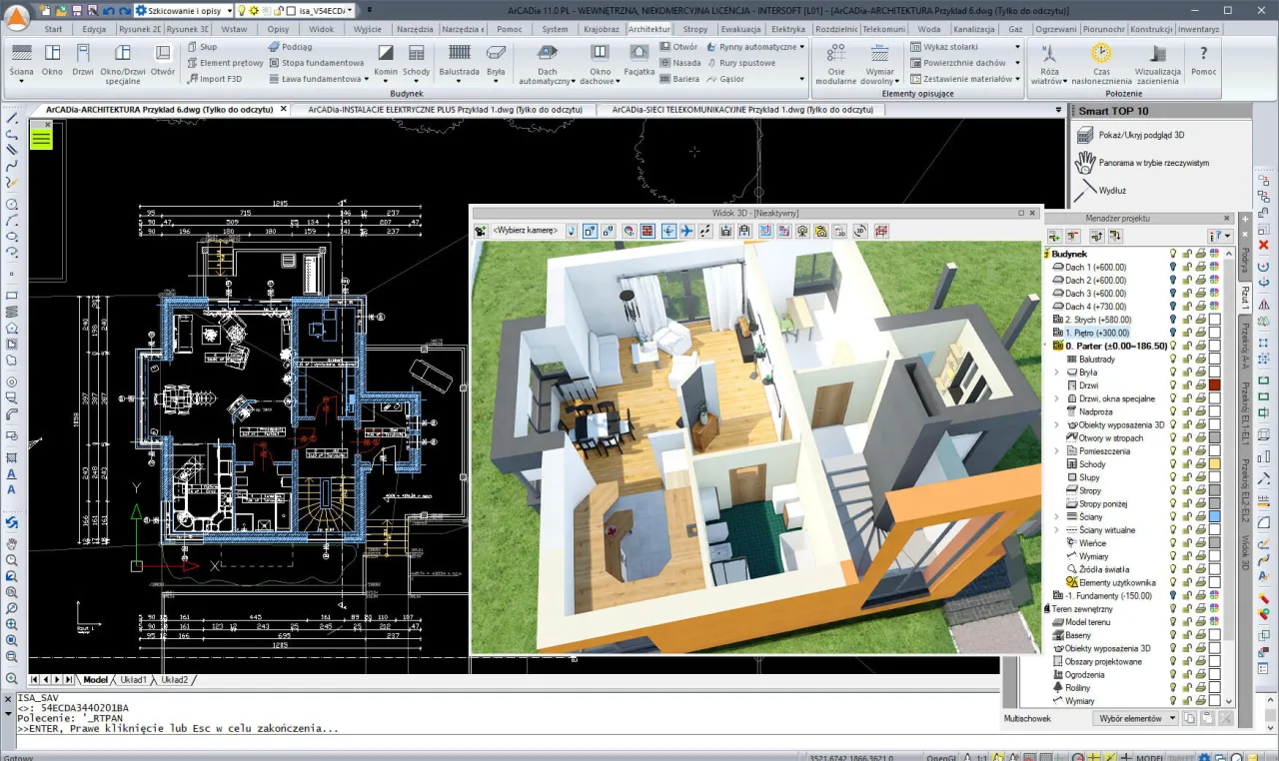Enable fly mode in the Widok 3D toolbar
This screenshot has height=761, width=1279.
686,231
